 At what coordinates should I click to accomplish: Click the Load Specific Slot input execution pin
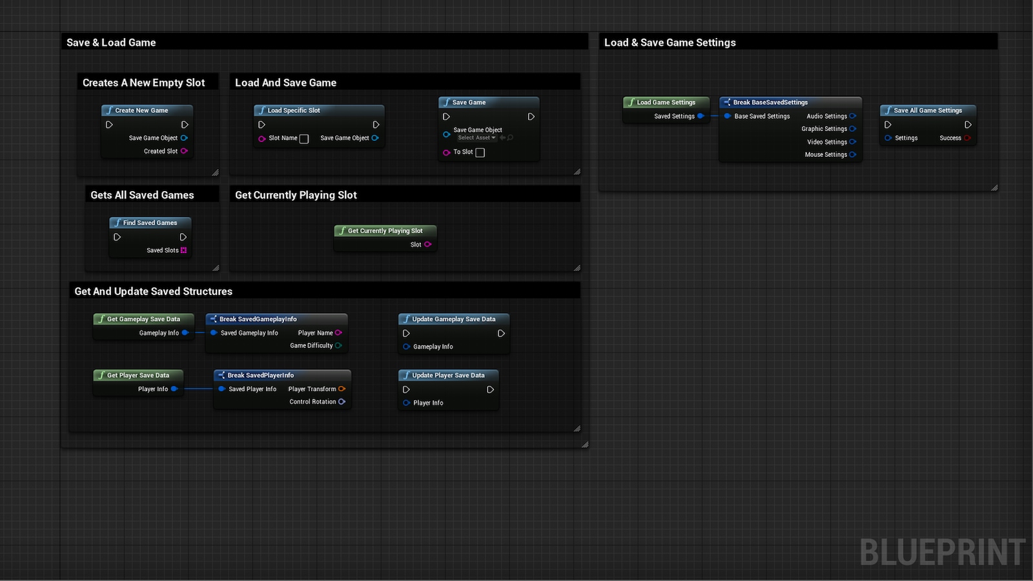click(x=261, y=125)
